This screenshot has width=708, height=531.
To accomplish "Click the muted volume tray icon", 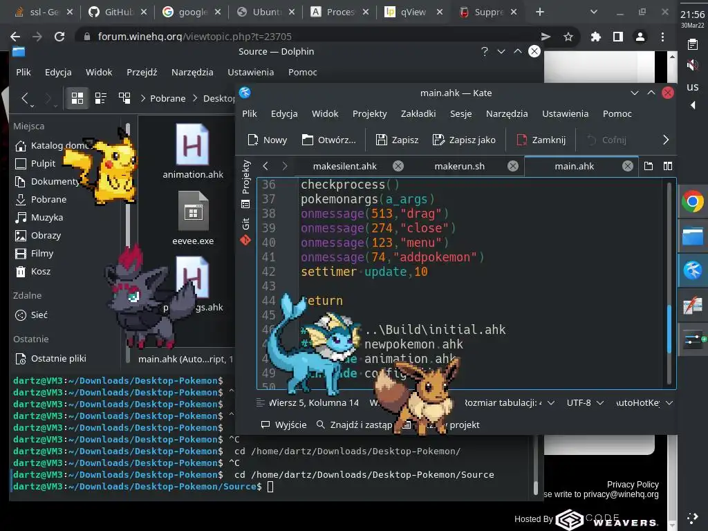I will (x=692, y=66).
